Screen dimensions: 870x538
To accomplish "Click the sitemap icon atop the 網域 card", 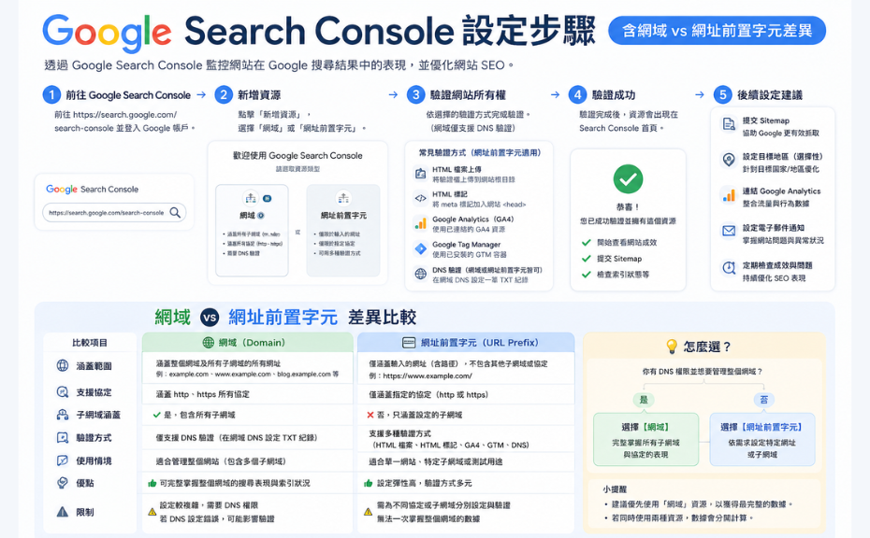I will click(x=251, y=198).
